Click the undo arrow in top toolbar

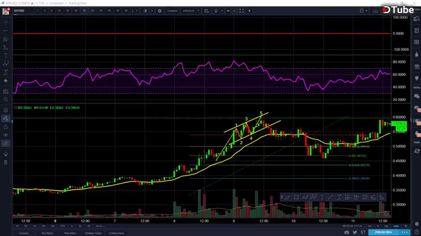pyautogui.click(x=228, y=10)
